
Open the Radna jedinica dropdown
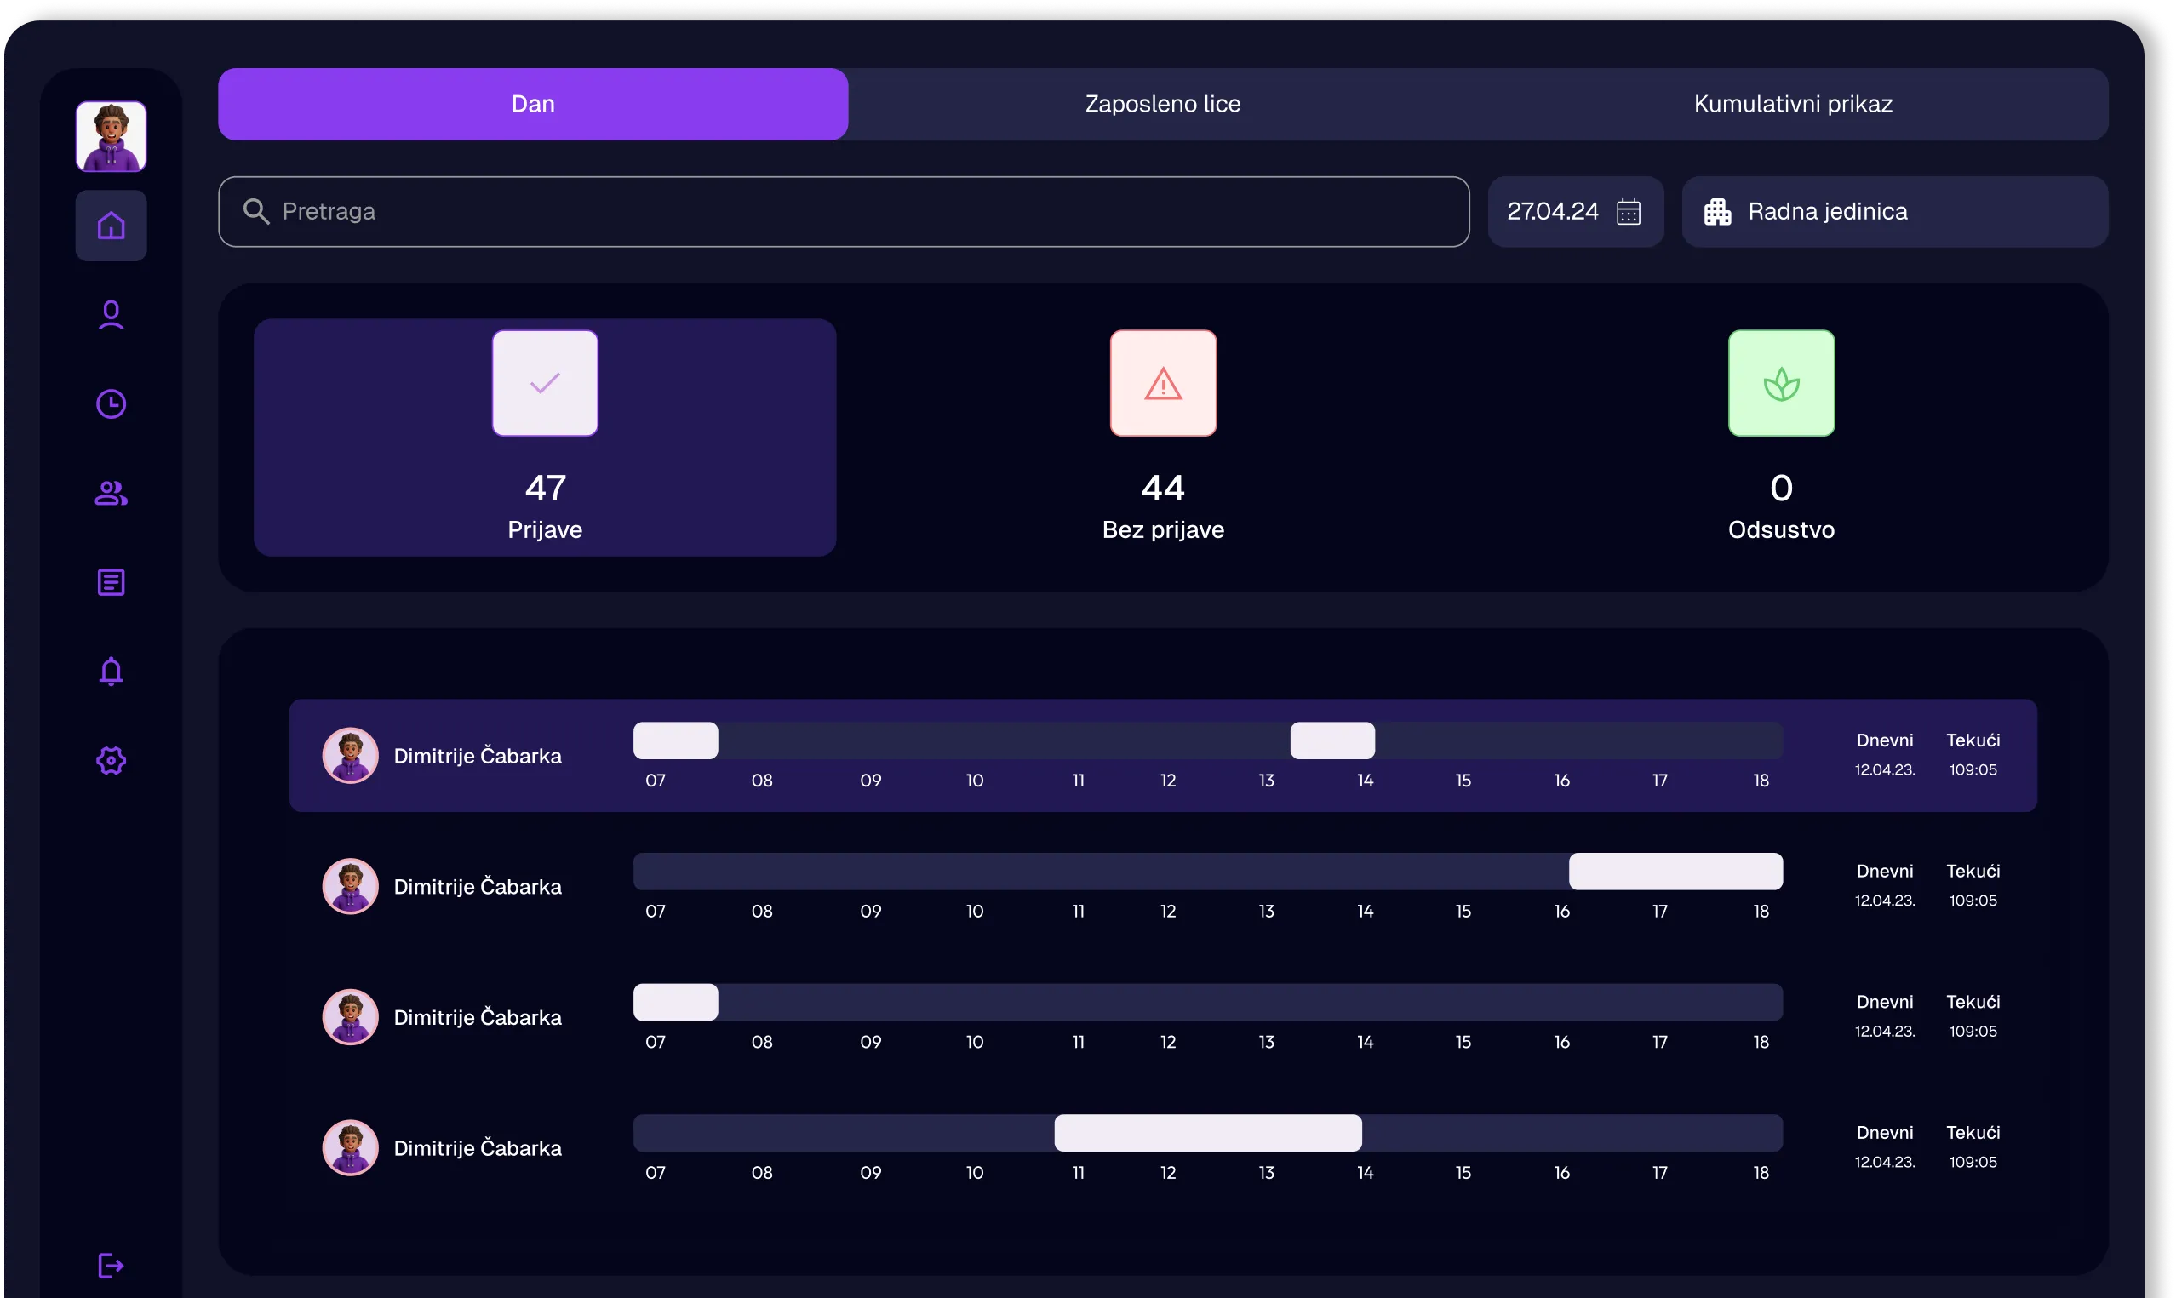coord(1894,212)
